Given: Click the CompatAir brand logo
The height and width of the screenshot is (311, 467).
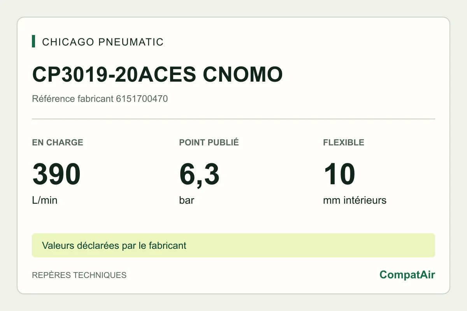Looking at the screenshot, I should 407,275.
